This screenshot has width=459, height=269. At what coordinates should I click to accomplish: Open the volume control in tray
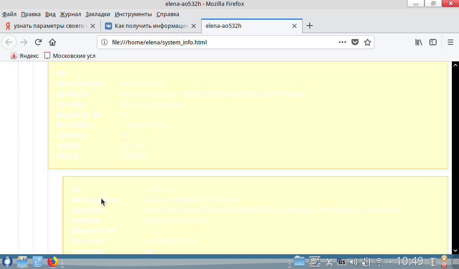(354, 262)
